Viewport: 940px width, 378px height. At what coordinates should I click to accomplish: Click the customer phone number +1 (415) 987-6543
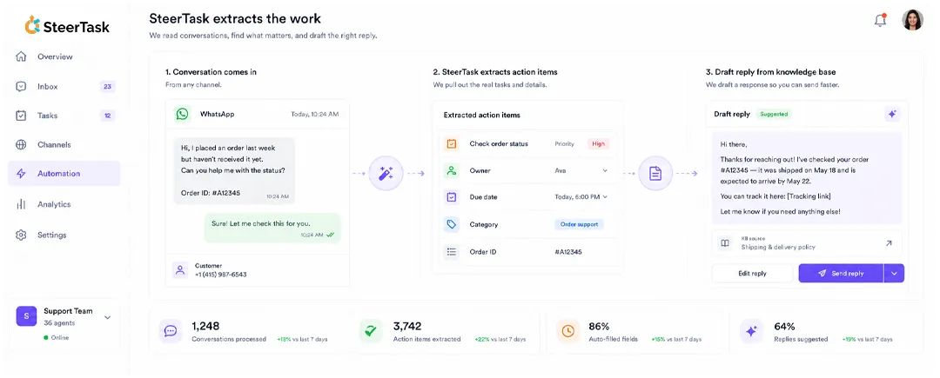(x=220, y=275)
